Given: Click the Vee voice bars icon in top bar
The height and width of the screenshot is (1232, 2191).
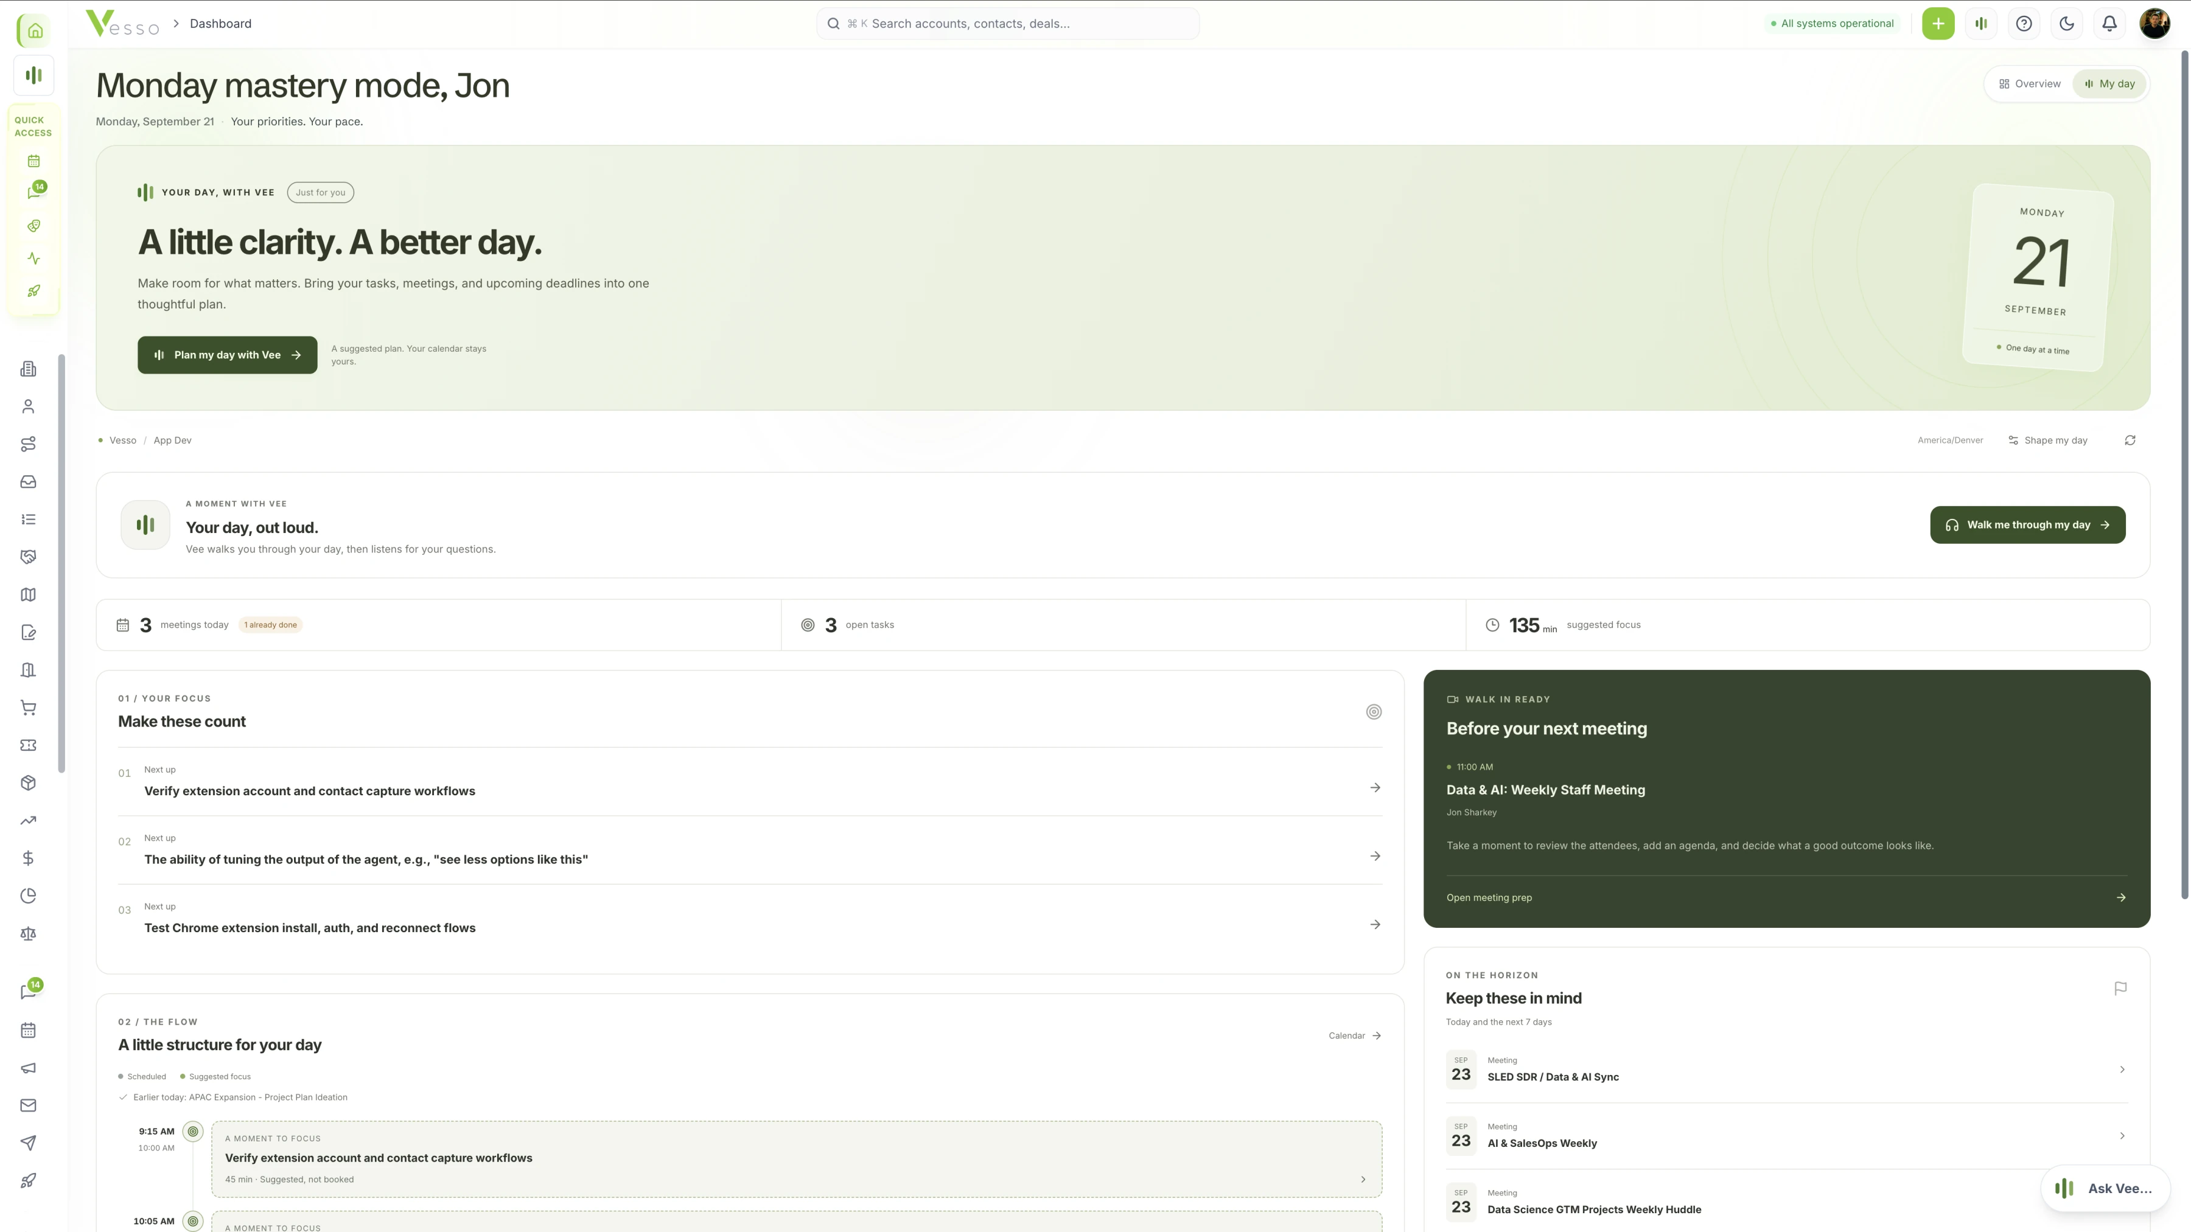Looking at the screenshot, I should (x=1981, y=24).
